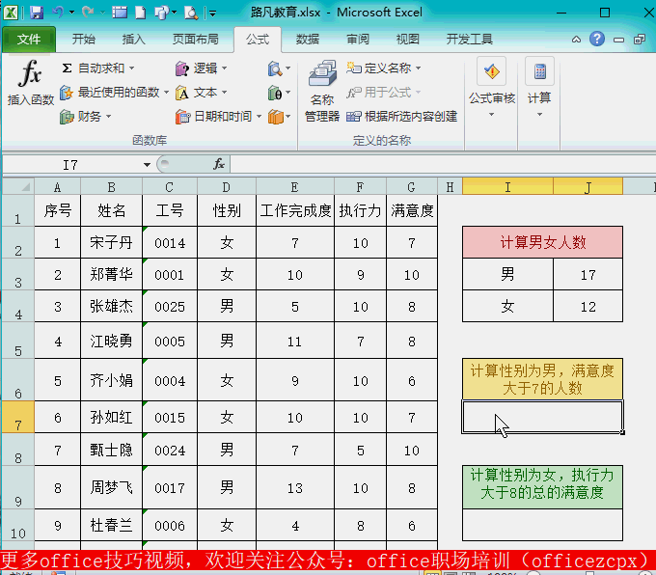
Task: Open Microsoft Excel Help question icon
Action: 597,40
